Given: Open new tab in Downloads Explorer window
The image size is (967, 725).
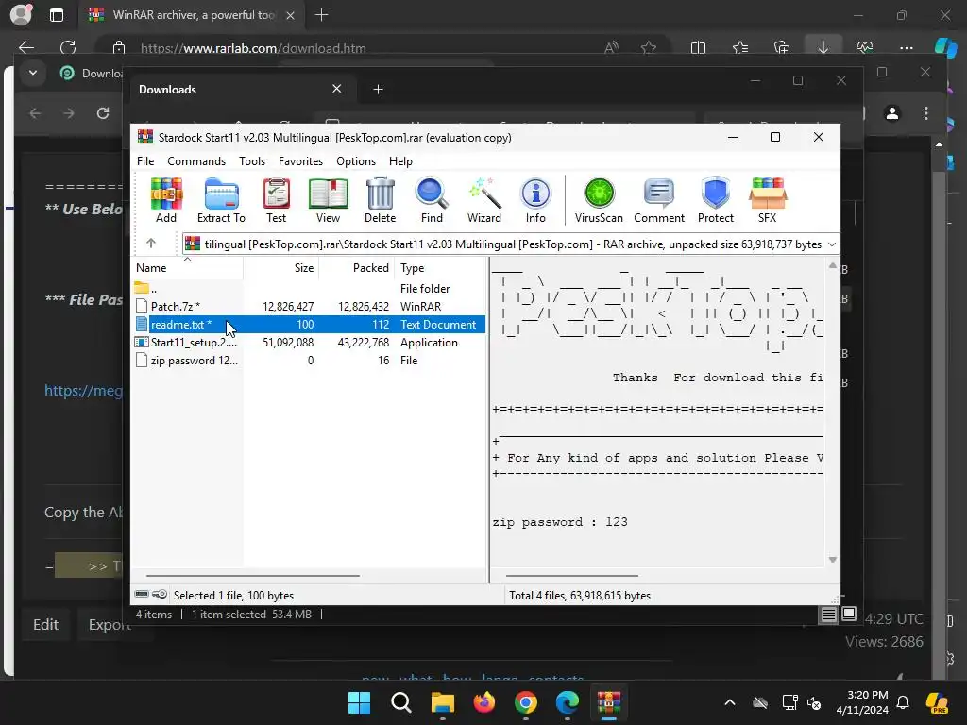Looking at the screenshot, I should 378,90.
